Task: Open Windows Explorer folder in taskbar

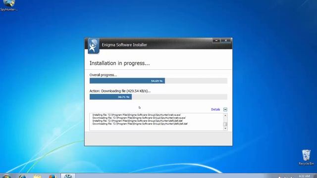Action: [38, 176]
